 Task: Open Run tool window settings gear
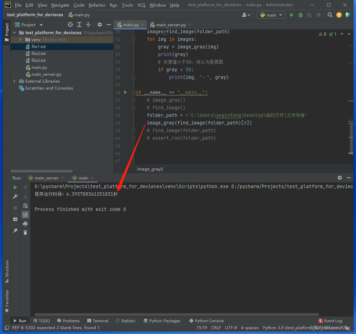pyautogui.click(x=339, y=177)
